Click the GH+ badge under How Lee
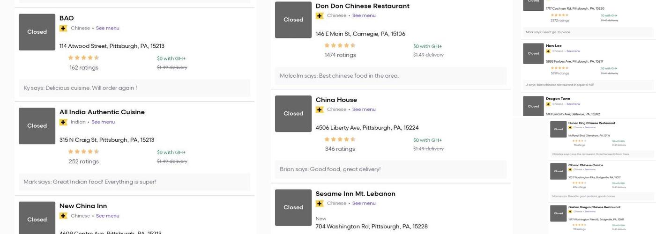This screenshot has width=656, height=234. tap(548, 51)
